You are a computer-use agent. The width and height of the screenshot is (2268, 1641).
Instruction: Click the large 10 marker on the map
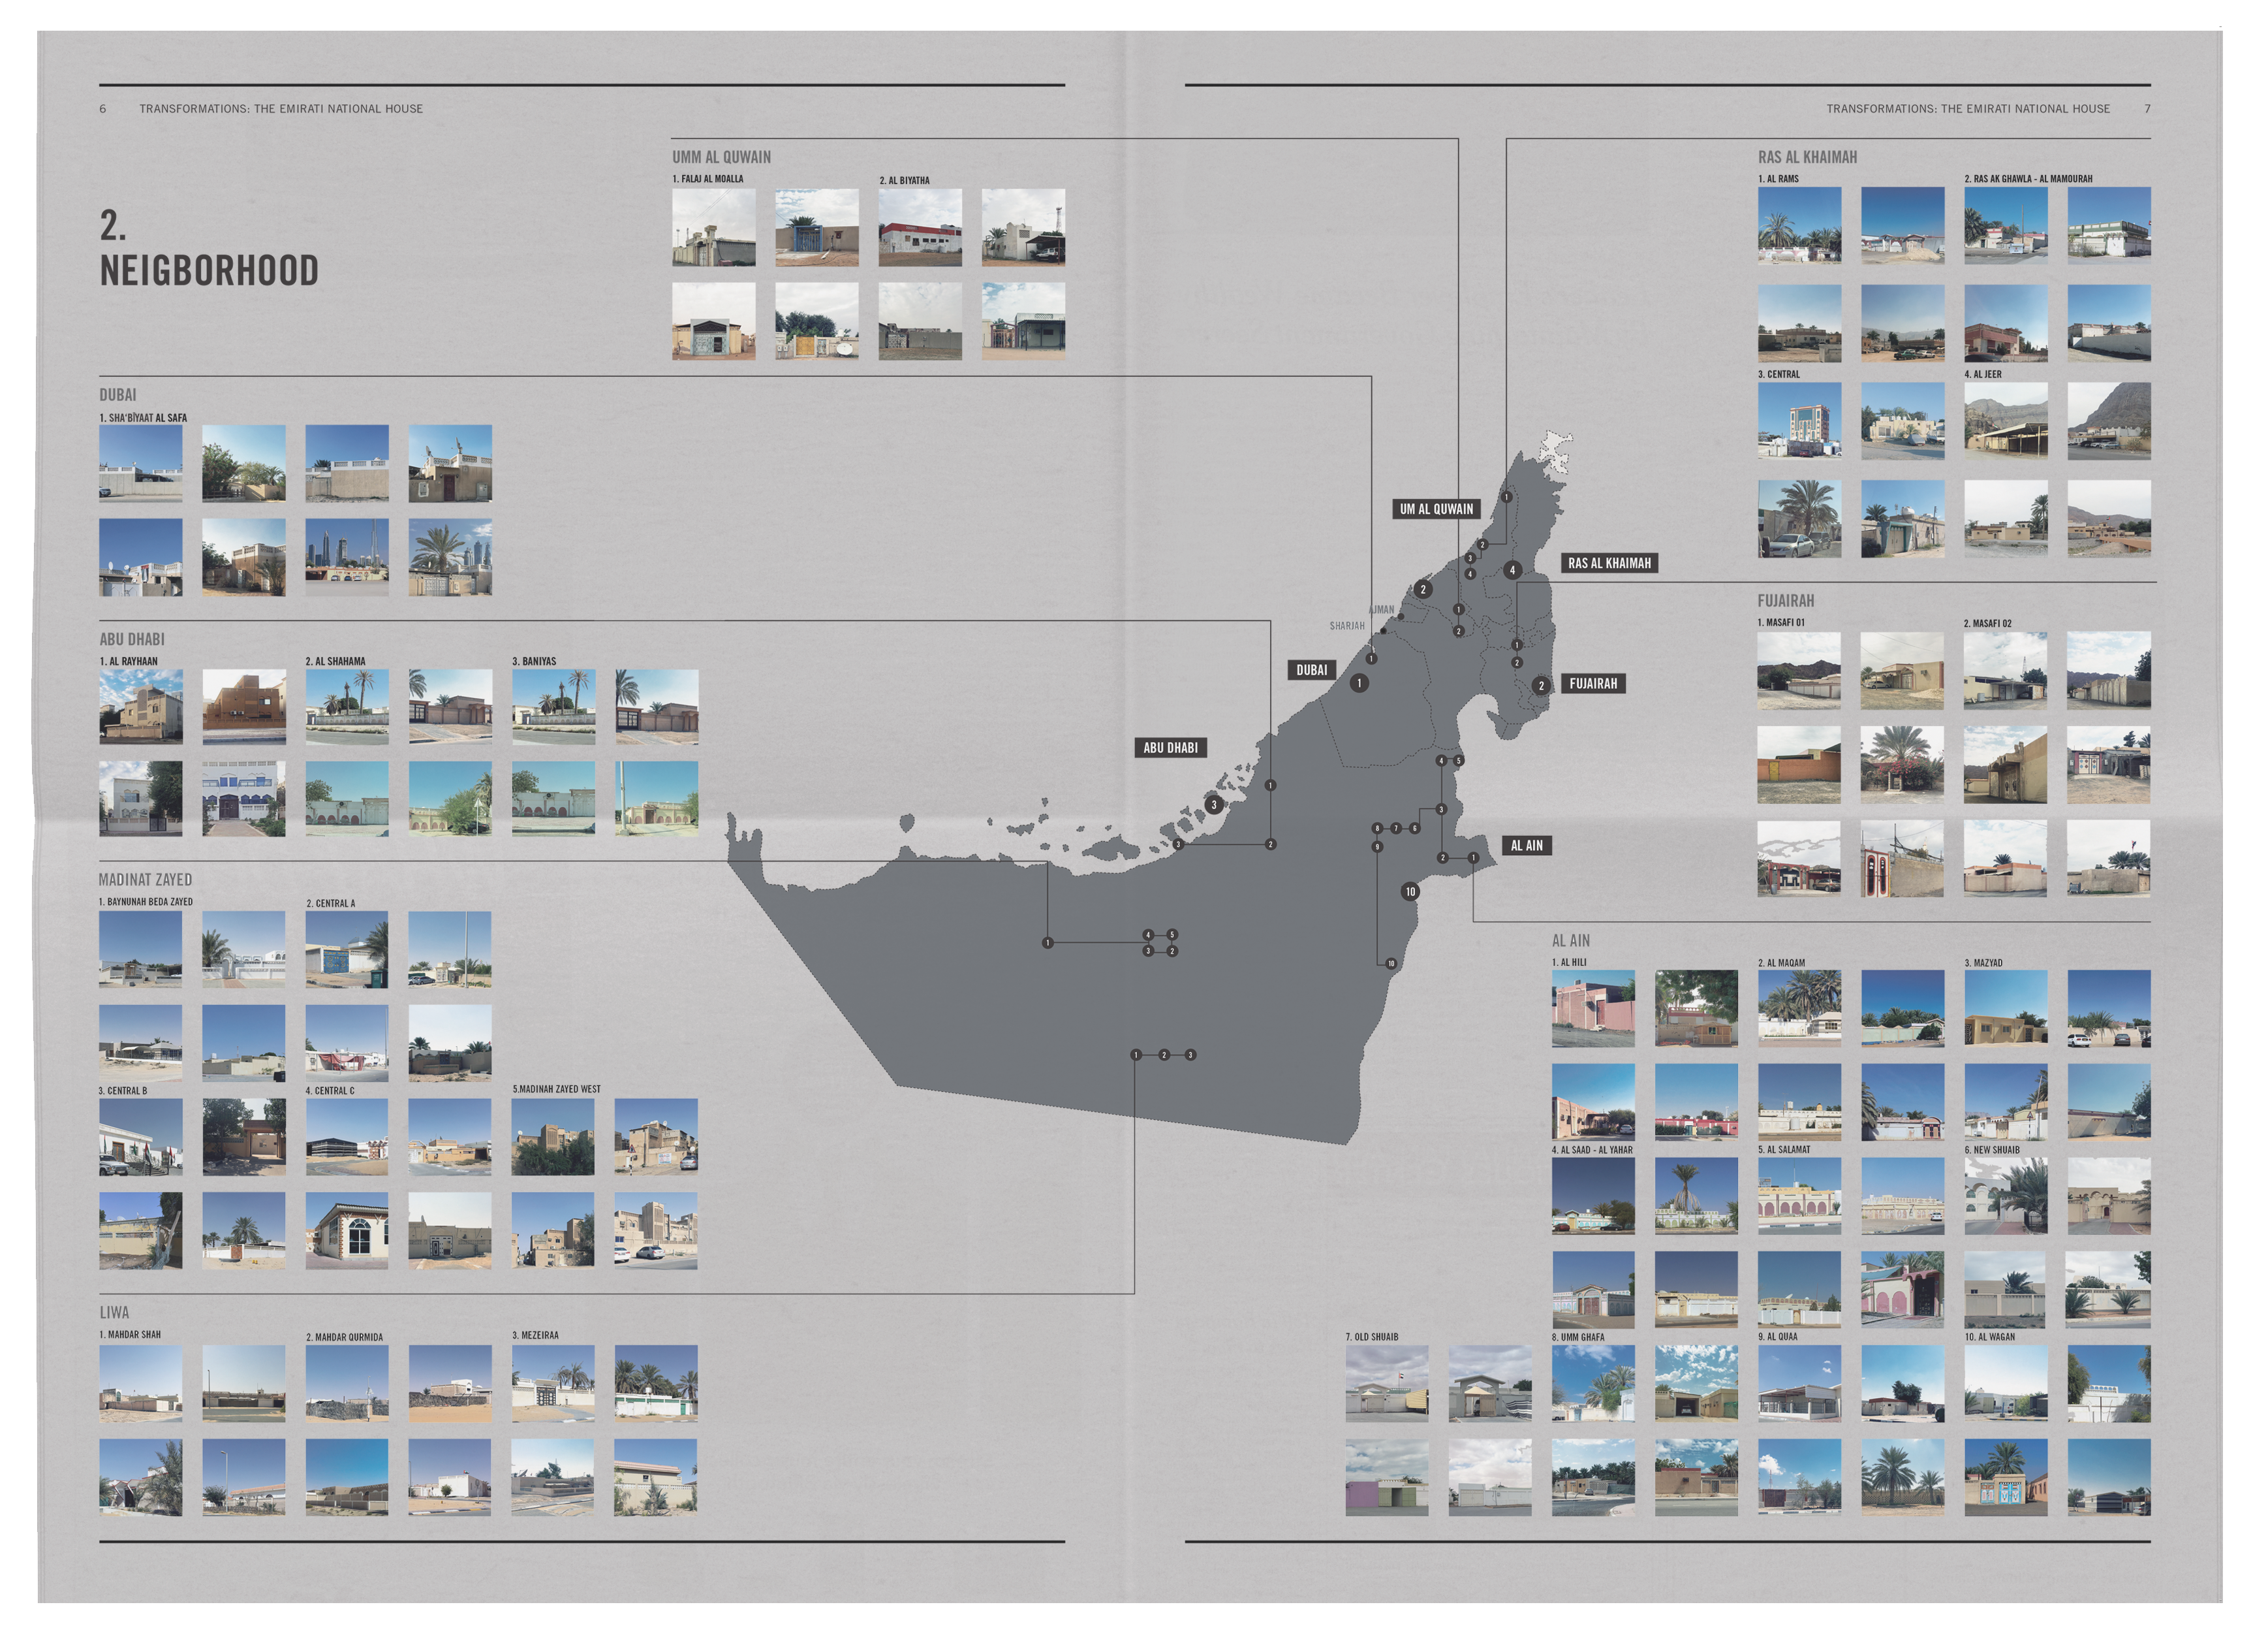pos(1410,891)
